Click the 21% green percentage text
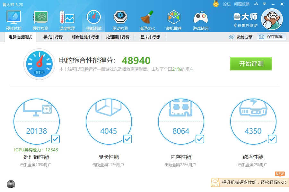The width and height of the screenshot is (289, 192). pyautogui.click(x=177, y=69)
